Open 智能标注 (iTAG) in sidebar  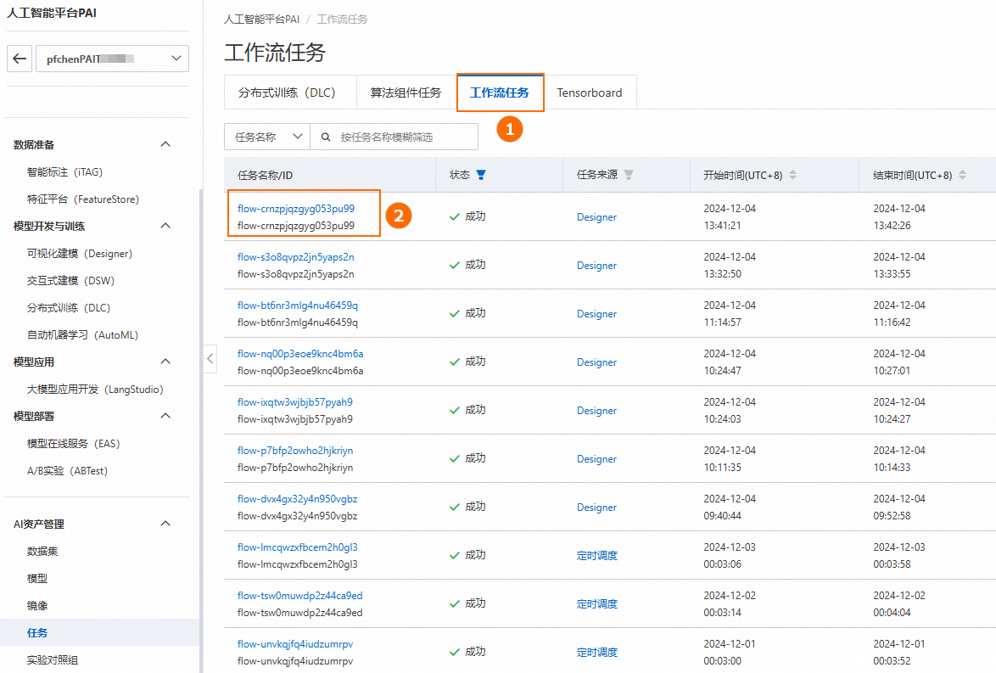point(64,172)
